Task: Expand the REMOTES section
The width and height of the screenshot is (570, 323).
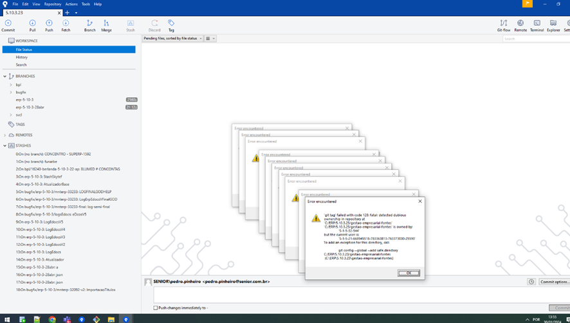Action: point(5,135)
